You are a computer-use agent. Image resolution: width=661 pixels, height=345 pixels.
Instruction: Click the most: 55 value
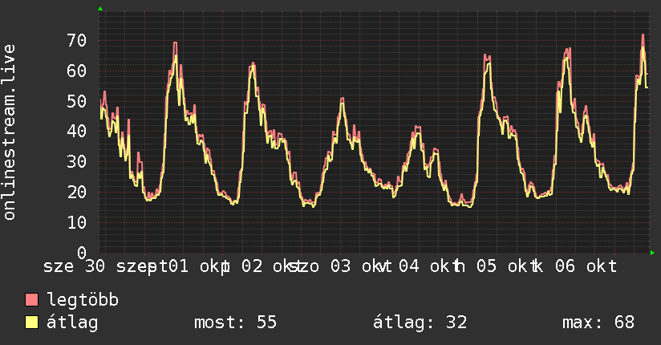coord(235,323)
